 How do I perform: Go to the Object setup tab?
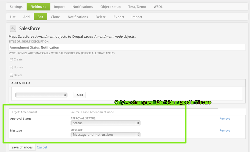click(110, 7)
